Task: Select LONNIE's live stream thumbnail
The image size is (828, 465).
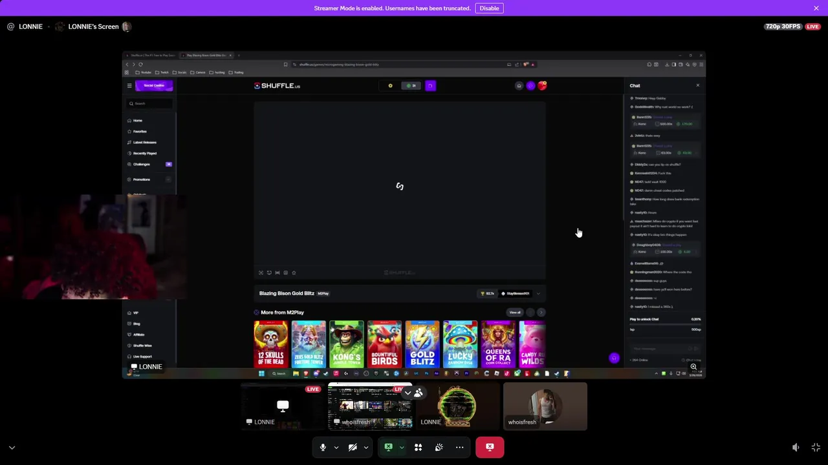Action: [283, 406]
